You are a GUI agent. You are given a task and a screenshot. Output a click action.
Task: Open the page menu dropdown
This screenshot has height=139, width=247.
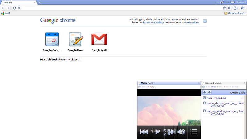click(x=236, y=8)
